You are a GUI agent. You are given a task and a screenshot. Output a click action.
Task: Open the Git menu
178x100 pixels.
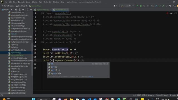coord(50,2)
